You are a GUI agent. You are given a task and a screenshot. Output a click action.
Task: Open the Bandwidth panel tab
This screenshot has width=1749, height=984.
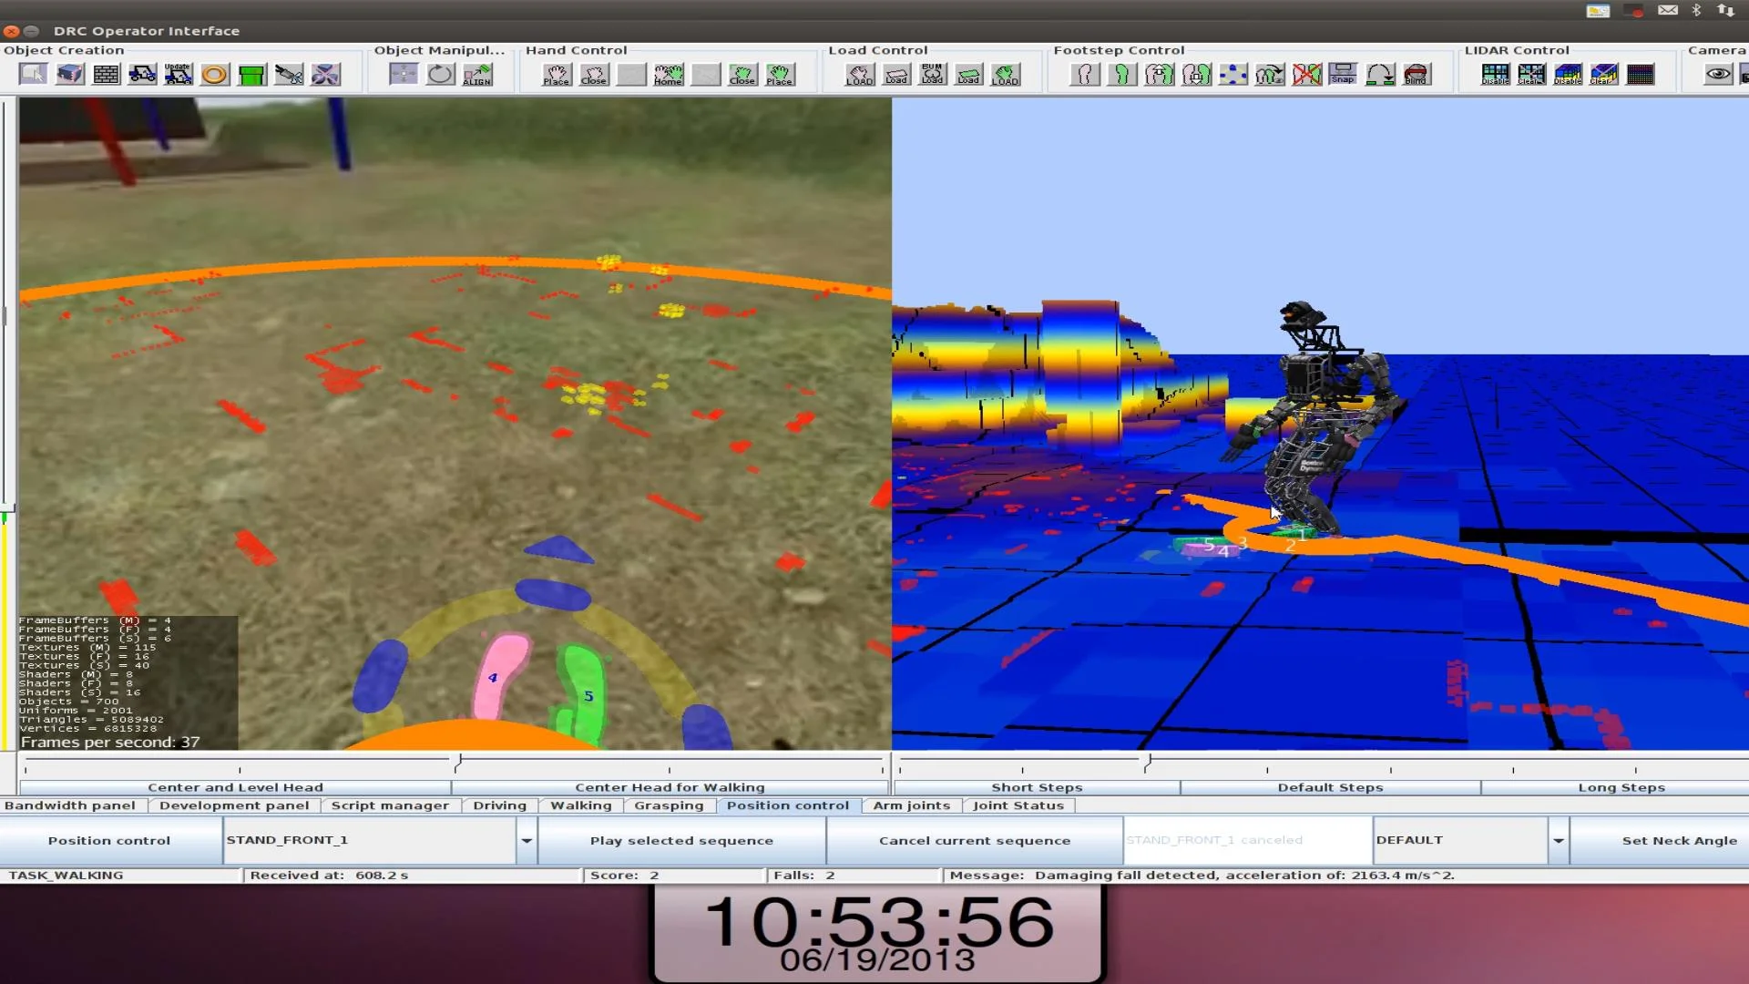point(70,805)
